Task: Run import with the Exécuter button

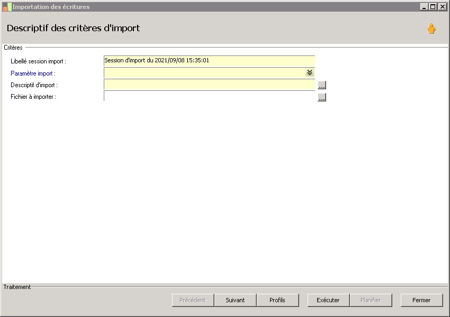Action: click(328, 300)
